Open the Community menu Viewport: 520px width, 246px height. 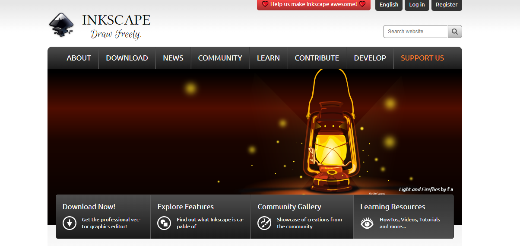pos(220,58)
